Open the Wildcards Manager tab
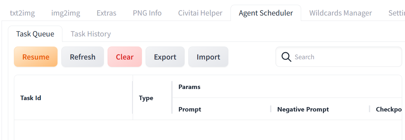This screenshot has width=405, height=140. point(341,13)
